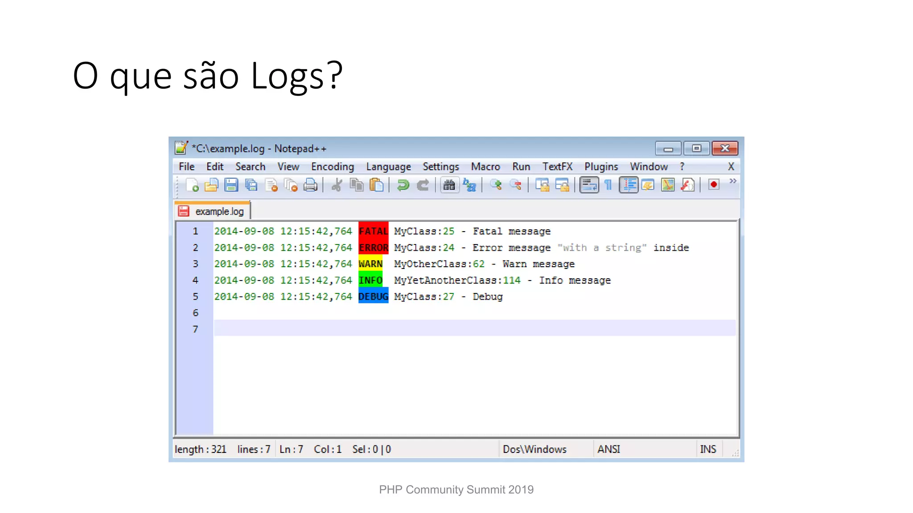
Task: Expand toolbar overflow chevron
Action: [x=732, y=181]
